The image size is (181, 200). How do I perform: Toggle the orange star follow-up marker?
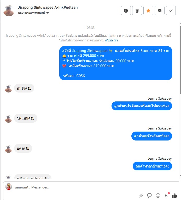pos(148,10)
